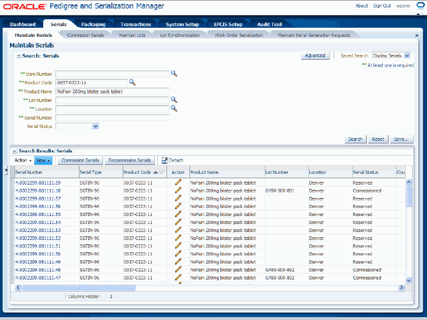Click results table scroll down arrow

408,281
